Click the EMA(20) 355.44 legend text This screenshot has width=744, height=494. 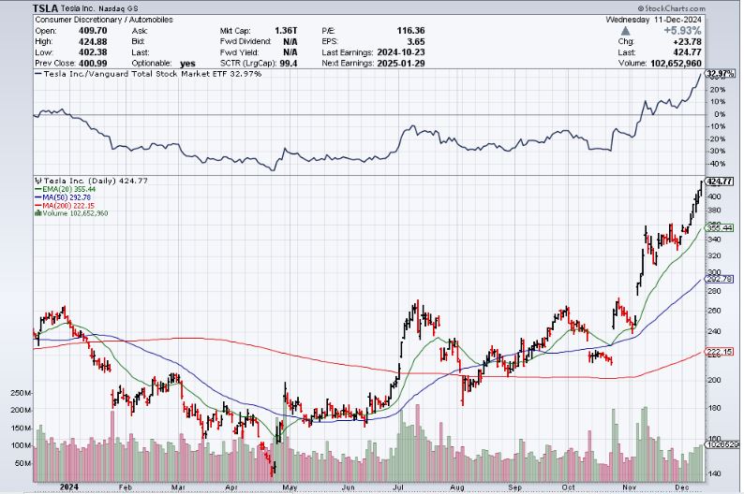[x=69, y=189]
